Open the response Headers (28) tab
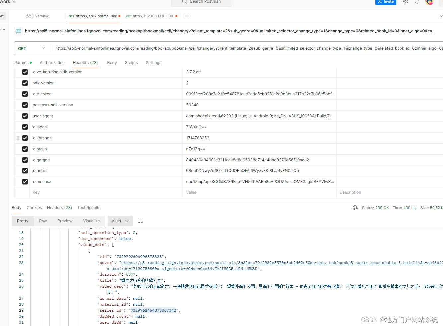 click(x=59, y=208)
